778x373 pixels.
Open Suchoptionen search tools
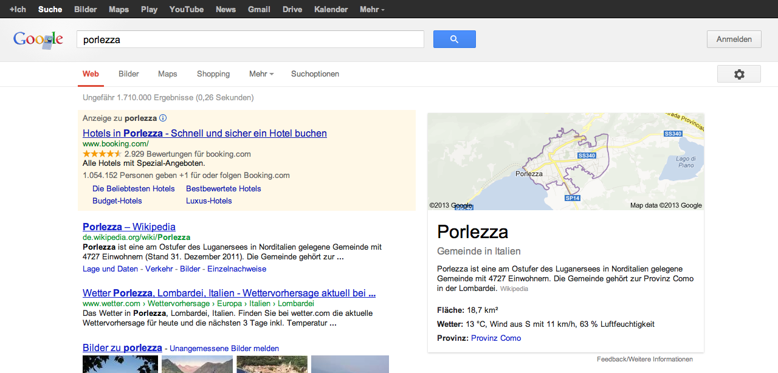coord(315,74)
